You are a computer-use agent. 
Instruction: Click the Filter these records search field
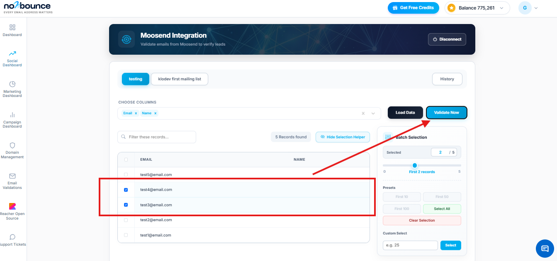click(157, 137)
